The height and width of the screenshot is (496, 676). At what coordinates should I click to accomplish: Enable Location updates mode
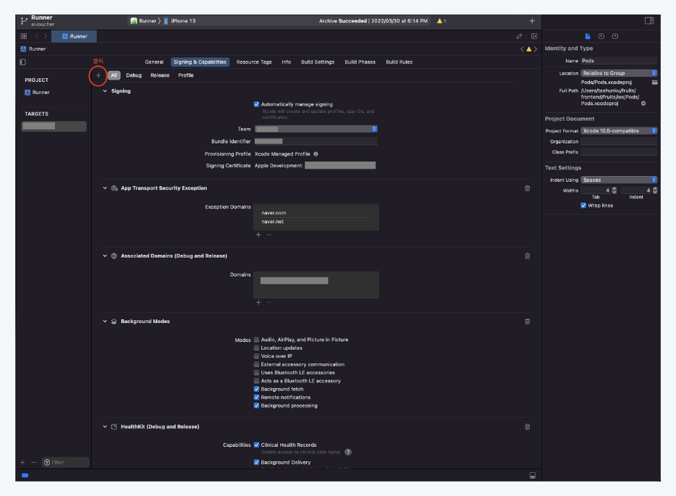pos(256,348)
